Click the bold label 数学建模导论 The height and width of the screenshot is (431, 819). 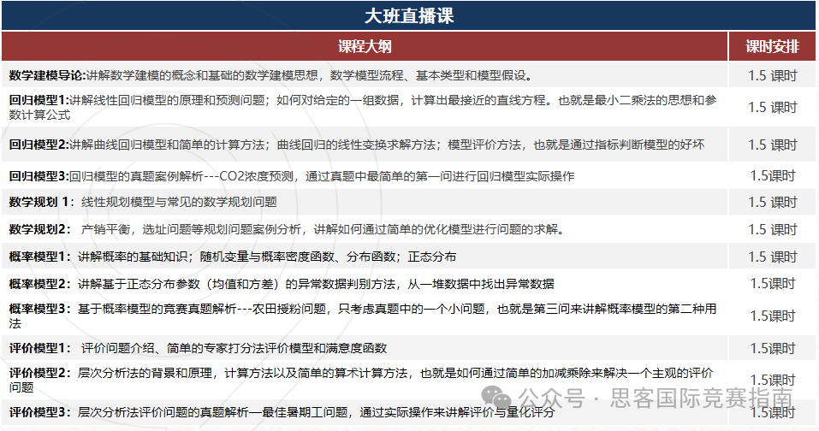click(x=47, y=75)
